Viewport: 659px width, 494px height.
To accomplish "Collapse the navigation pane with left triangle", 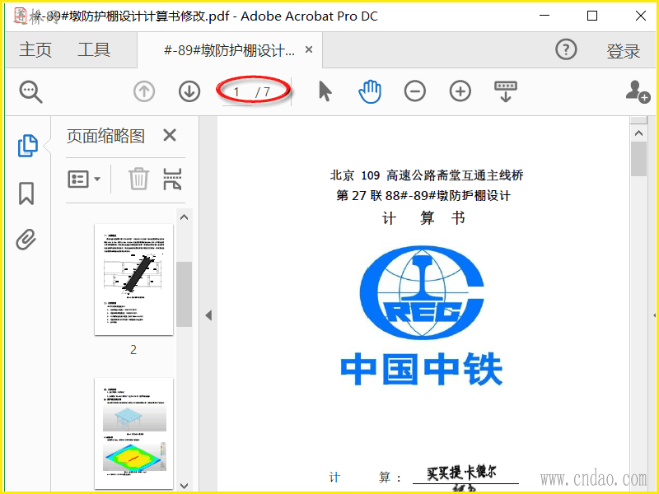I will [208, 315].
